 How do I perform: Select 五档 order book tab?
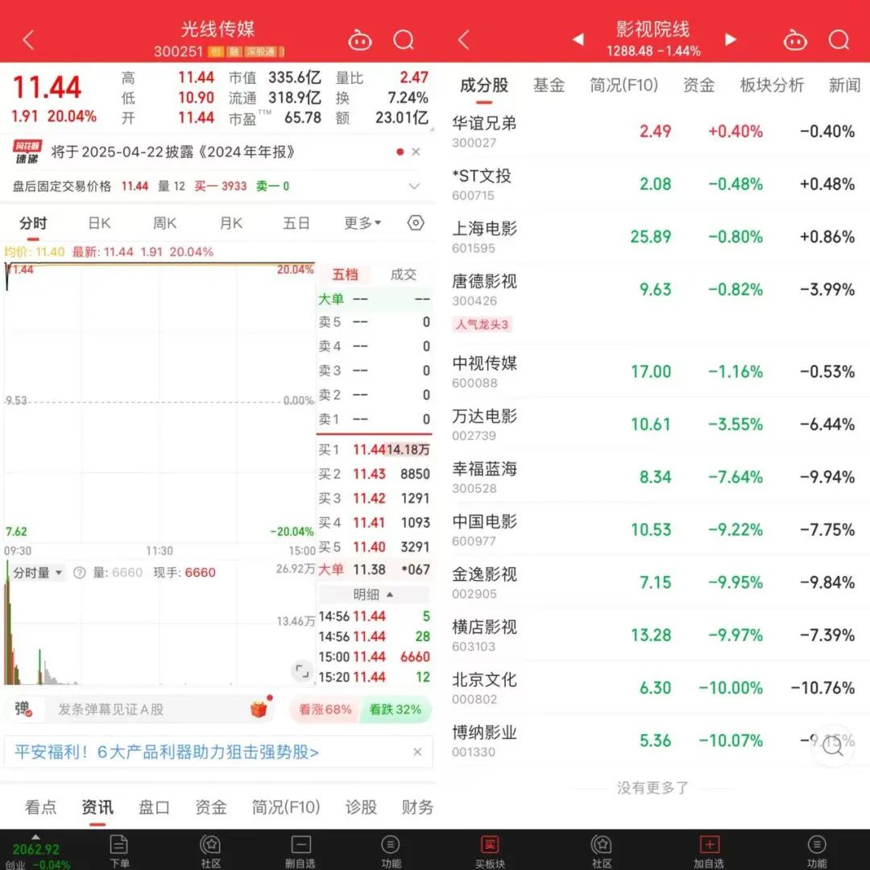pos(345,274)
